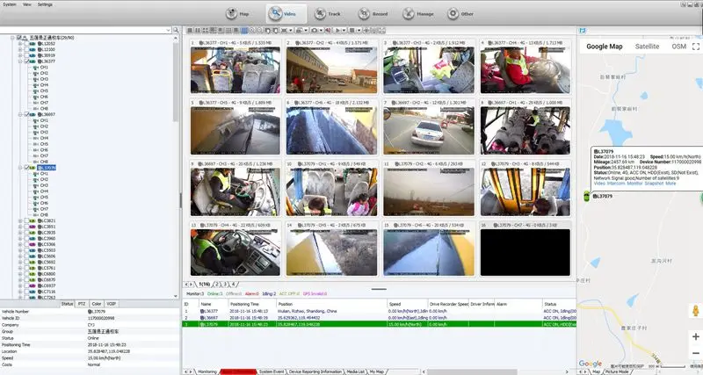The width and height of the screenshot is (703, 375).
Task: Toggle the checkbox for vehicle L12052
Action: (25, 43)
